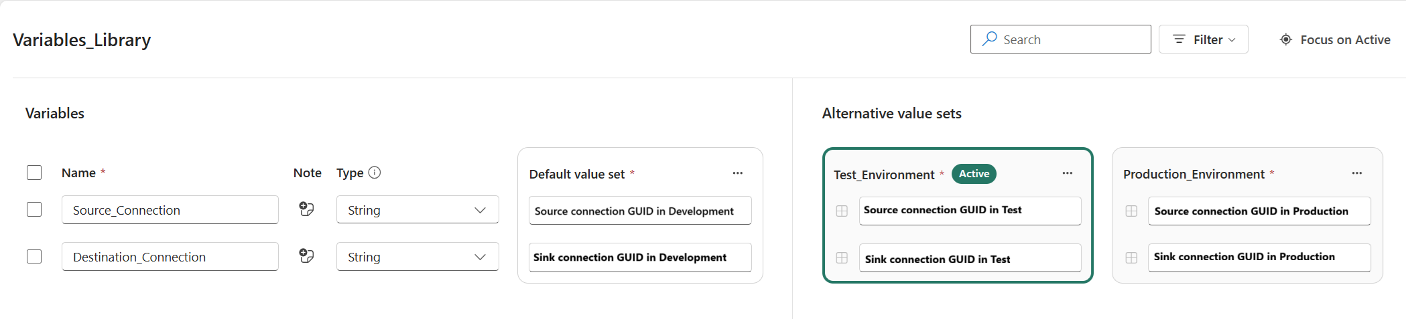The height and width of the screenshot is (319, 1406).
Task: Click the Active badge on Test_Environment
Action: point(974,174)
